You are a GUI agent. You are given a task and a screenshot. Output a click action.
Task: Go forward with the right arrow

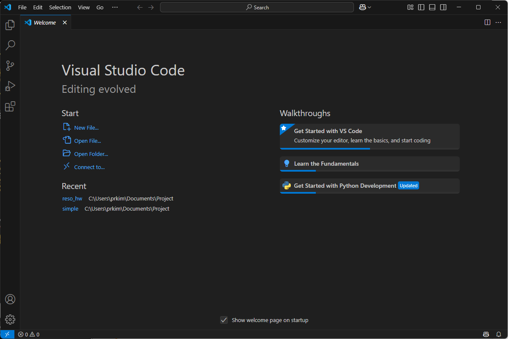[x=151, y=7]
